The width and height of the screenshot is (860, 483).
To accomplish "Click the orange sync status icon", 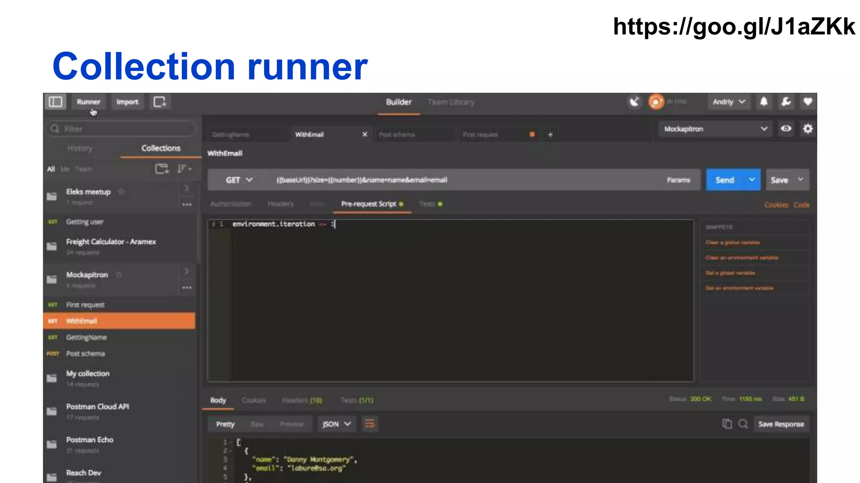I will tap(656, 102).
